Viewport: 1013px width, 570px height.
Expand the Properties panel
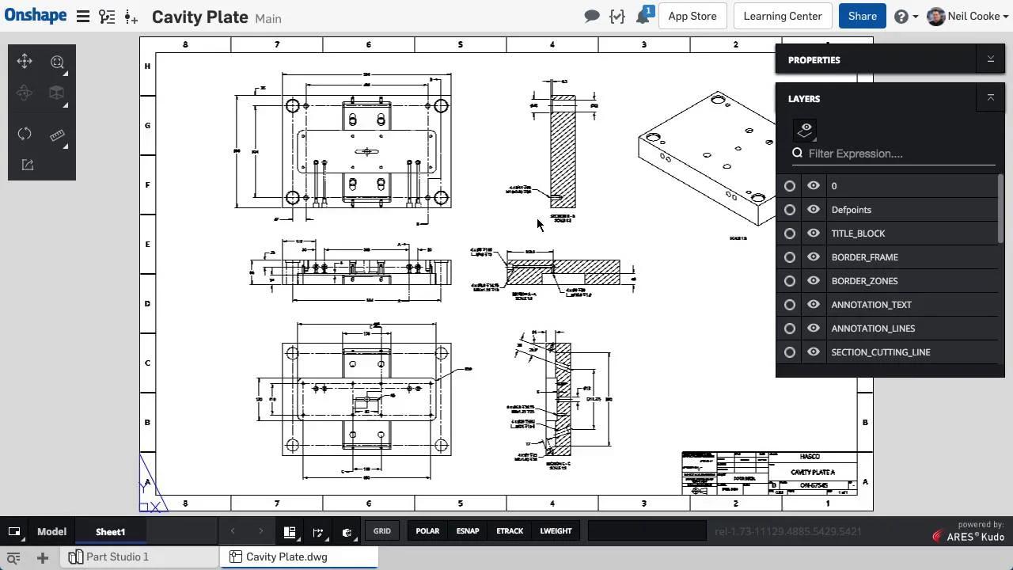(990, 59)
